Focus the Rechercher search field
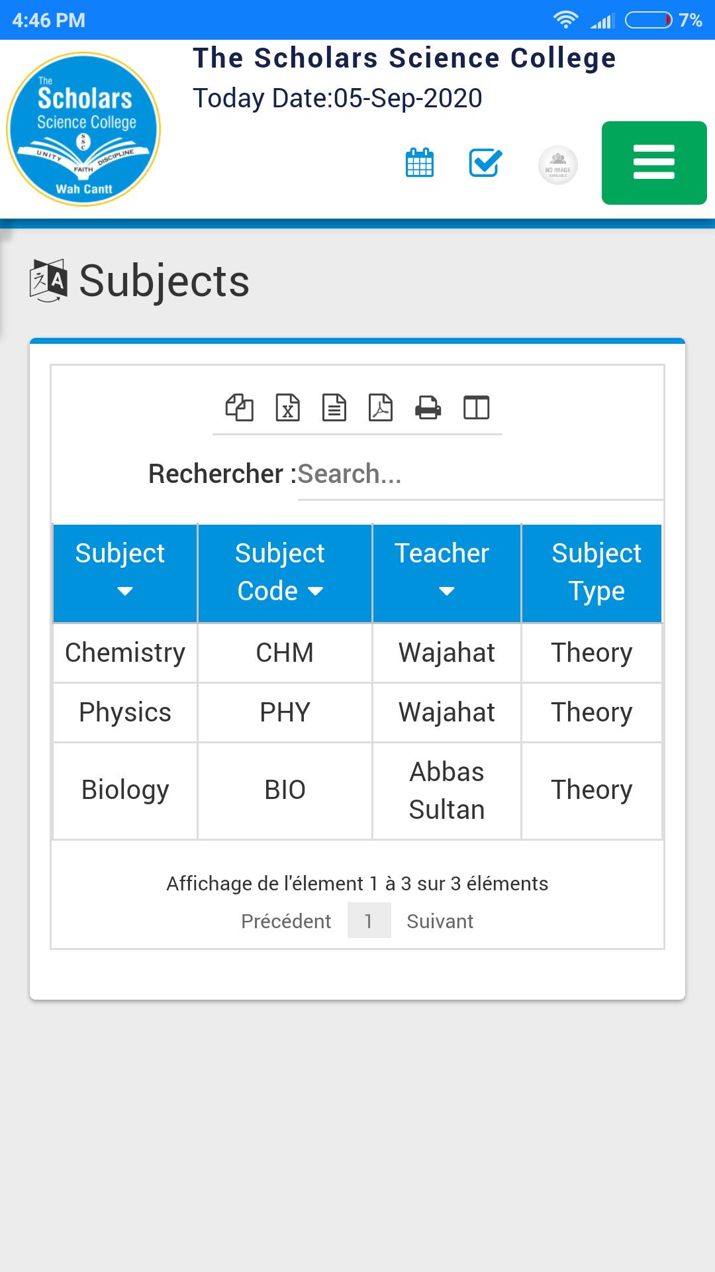715x1272 pixels. click(x=480, y=474)
